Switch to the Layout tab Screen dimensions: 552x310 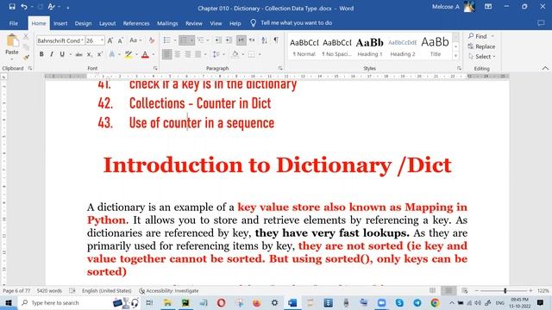click(107, 23)
